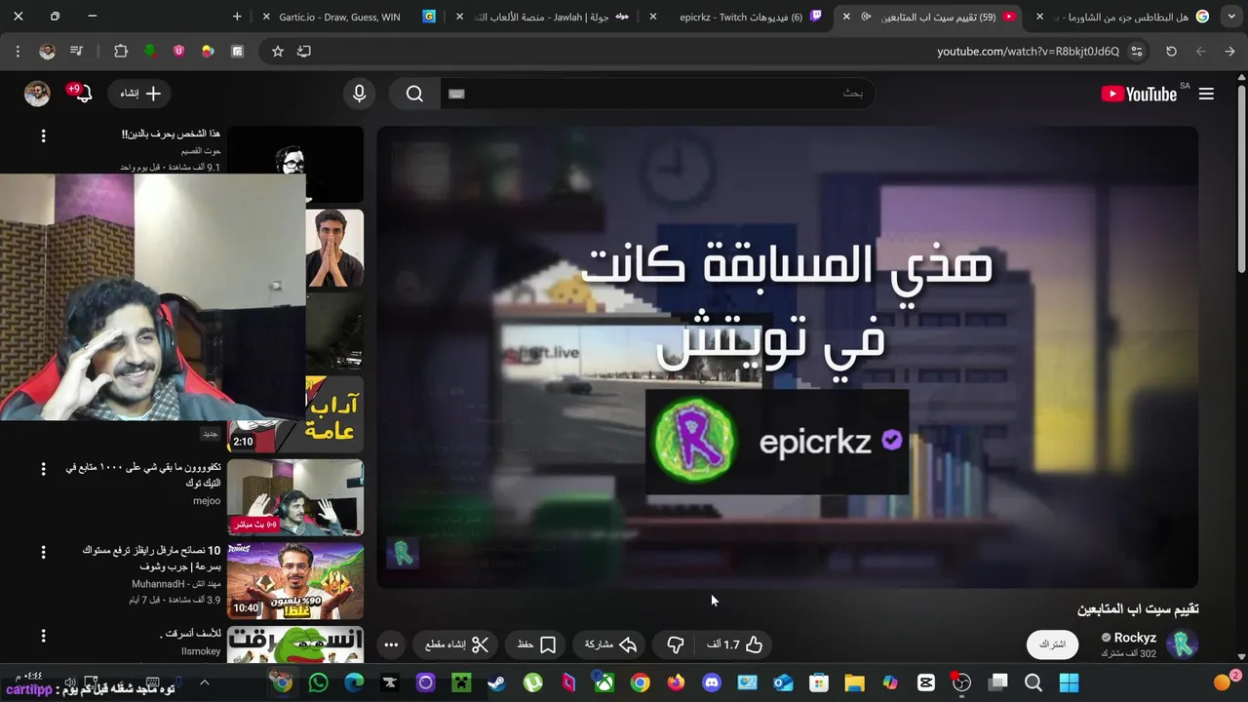Open Windows taskbar search

pos(1033,683)
